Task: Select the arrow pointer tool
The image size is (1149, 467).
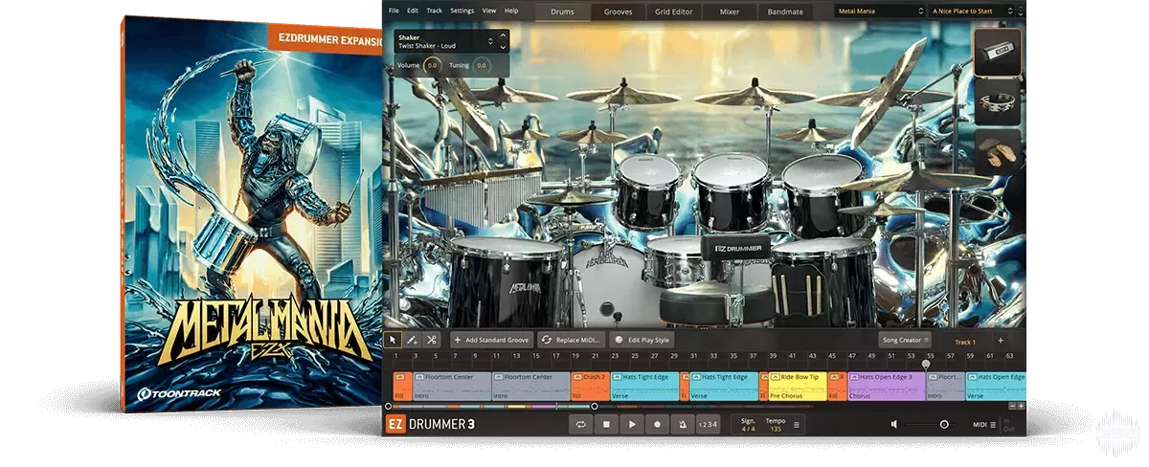Action: (392, 340)
